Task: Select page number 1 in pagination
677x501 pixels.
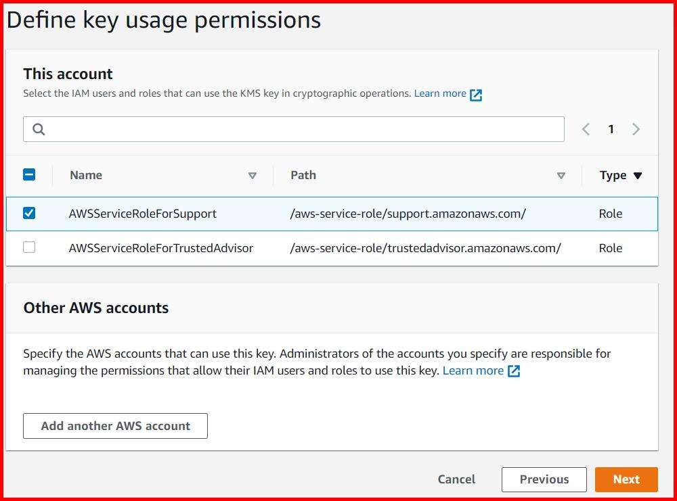Action: click(611, 128)
